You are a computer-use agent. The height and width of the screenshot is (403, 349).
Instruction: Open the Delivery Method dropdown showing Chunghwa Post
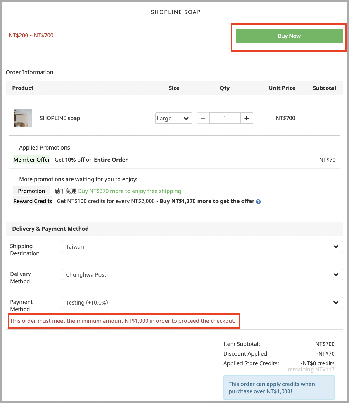click(x=202, y=274)
